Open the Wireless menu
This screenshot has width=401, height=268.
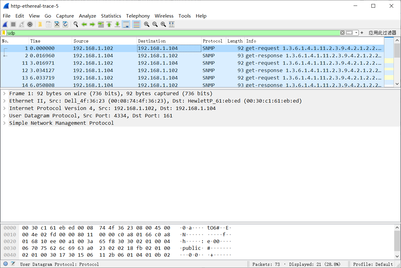164,16
